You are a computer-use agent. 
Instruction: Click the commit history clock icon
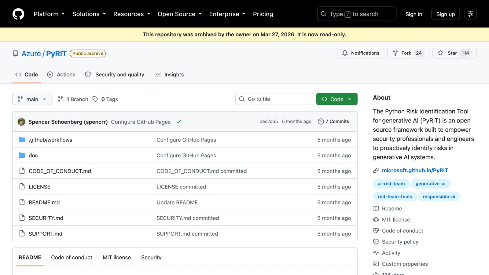point(321,121)
